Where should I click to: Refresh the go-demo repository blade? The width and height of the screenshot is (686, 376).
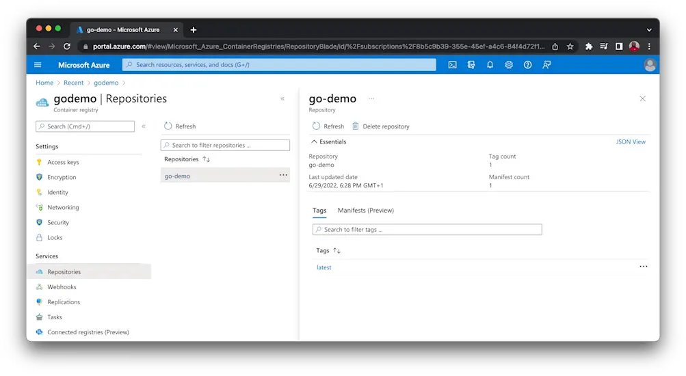pos(328,126)
